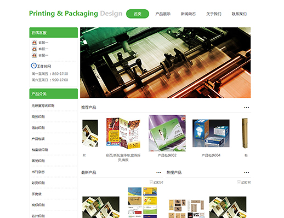284x218 pixels.
Task: Open the colorful flyer brochure product thumbnail
Action: coord(123,133)
